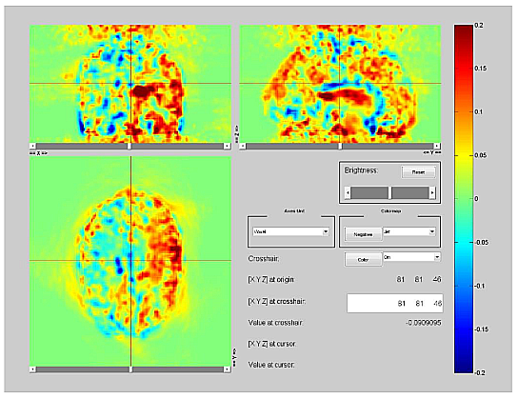Viewport: 518px width, 399px height.
Task: Click left arrow of sagittal view scrollbar
Action: [243, 146]
